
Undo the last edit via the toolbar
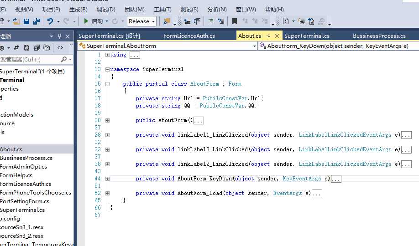tap(50, 21)
